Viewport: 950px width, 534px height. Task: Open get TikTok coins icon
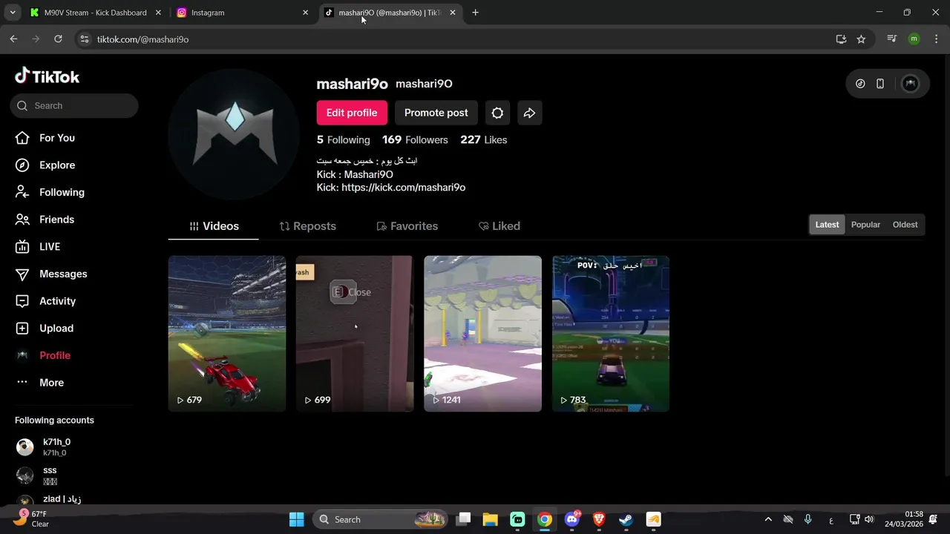[860, 84]
